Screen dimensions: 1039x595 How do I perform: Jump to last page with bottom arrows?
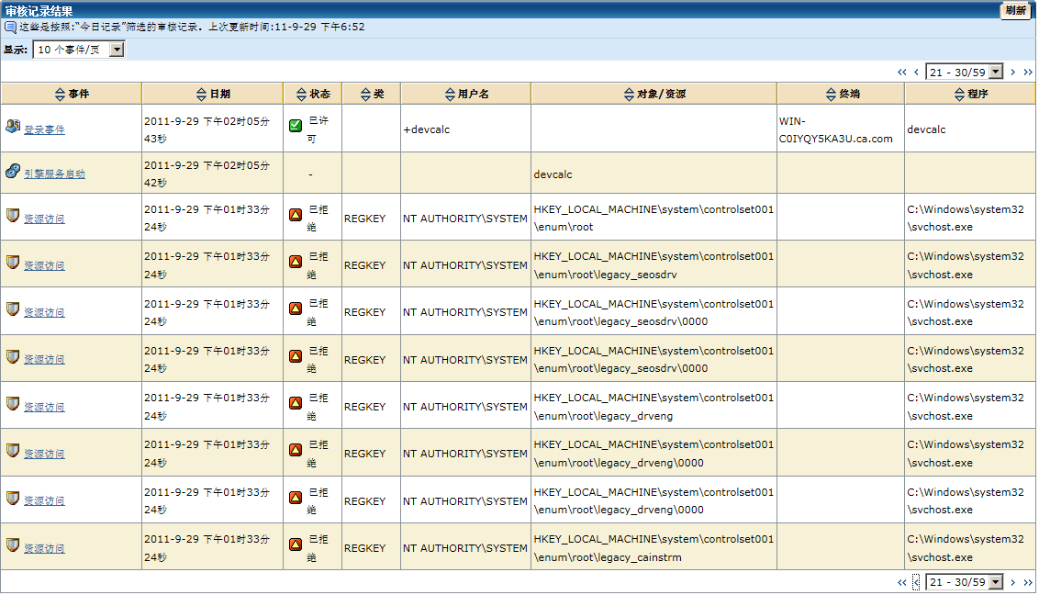pos(1028,582)
